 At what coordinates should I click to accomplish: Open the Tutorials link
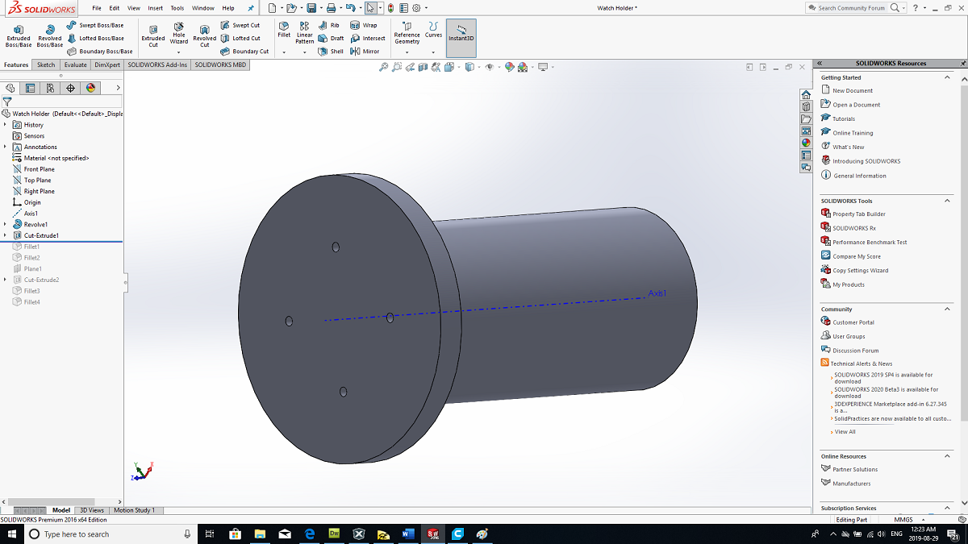point(844,118)
